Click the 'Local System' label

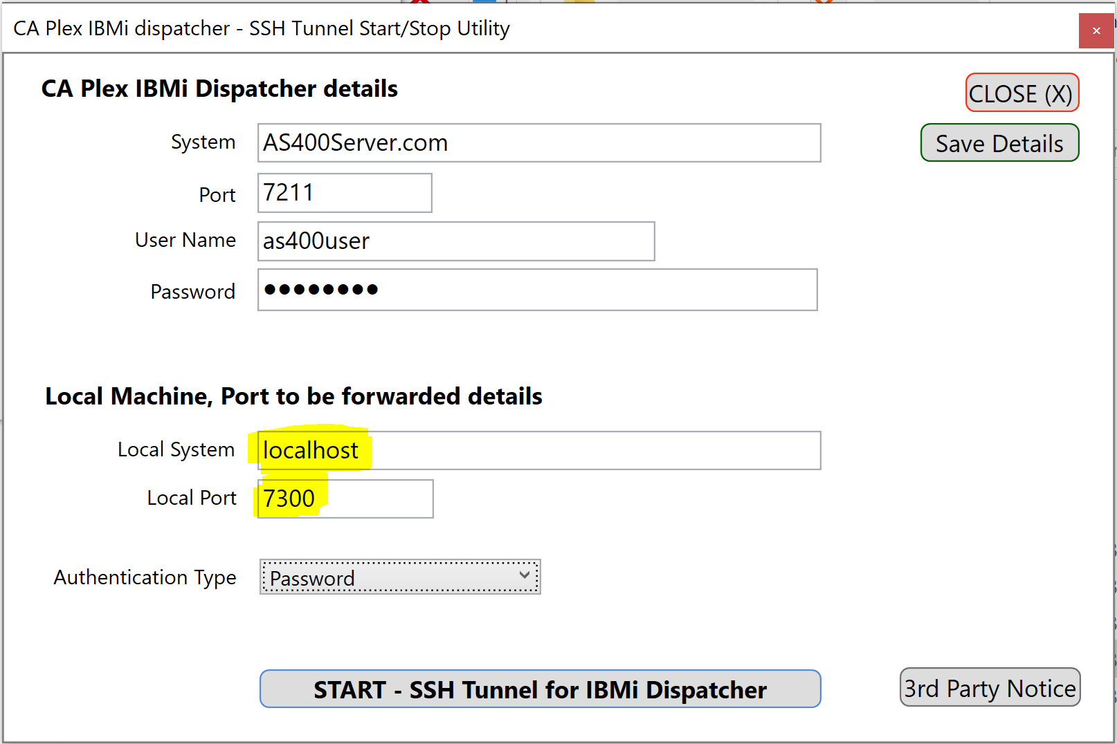click(x=176, y=449)
